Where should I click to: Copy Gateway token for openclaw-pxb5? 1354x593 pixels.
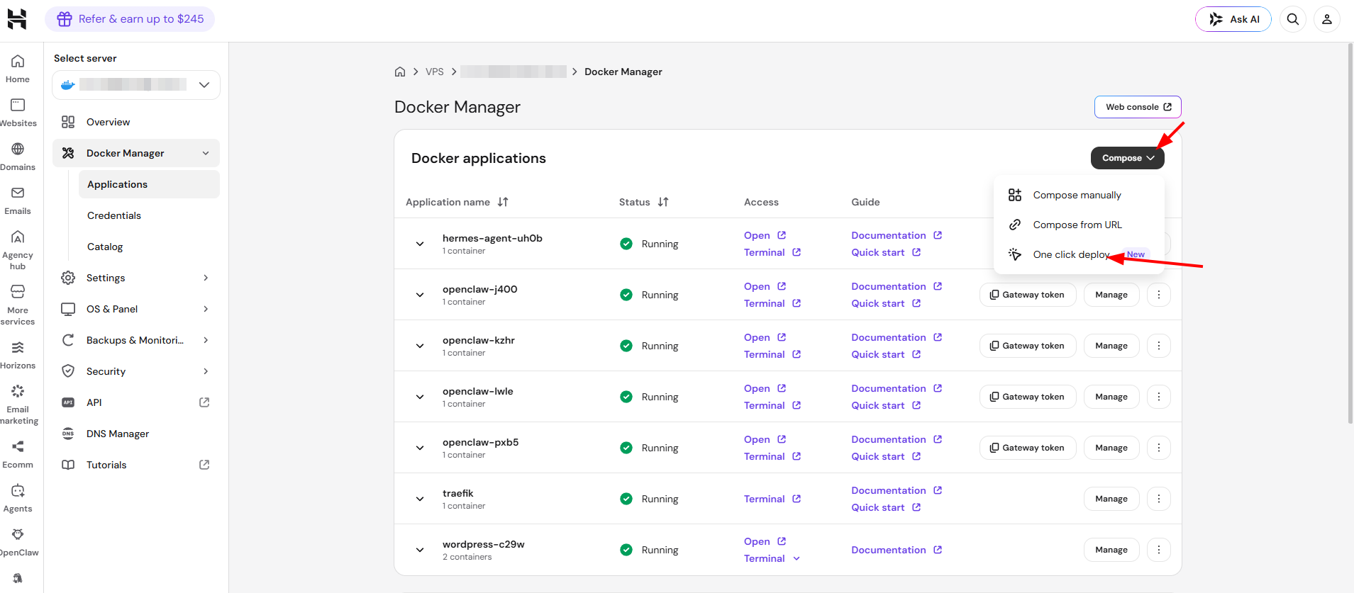1028,448
